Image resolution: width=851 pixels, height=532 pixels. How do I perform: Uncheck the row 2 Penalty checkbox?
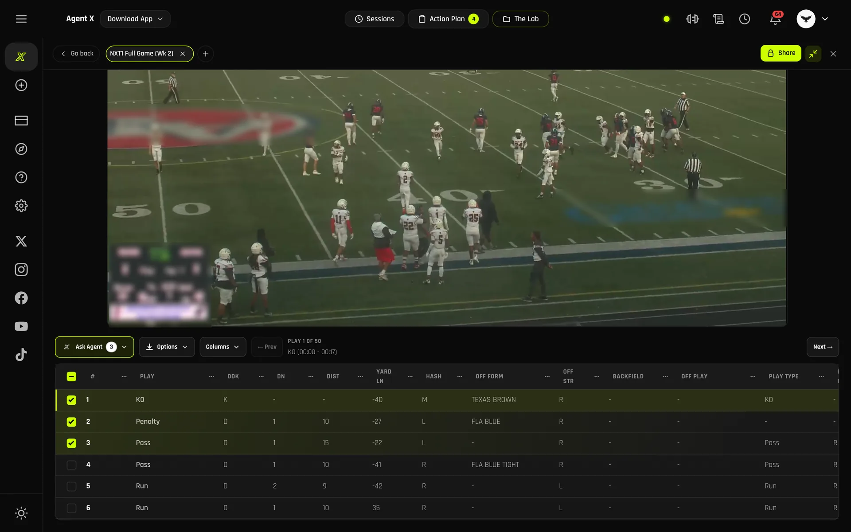coord(71,422)
